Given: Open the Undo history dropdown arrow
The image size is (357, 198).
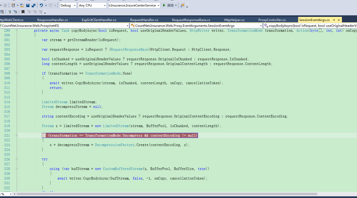Looking at the screenshot, I should tap(46, 5).
